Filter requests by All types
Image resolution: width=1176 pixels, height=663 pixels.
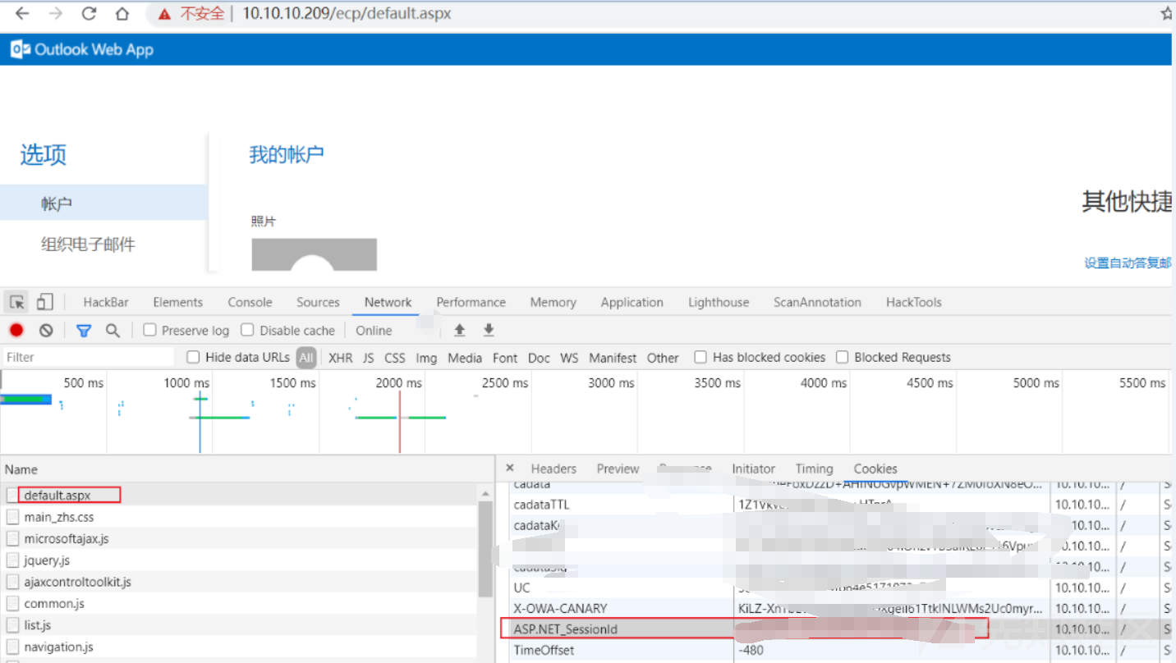pos(306,357)
